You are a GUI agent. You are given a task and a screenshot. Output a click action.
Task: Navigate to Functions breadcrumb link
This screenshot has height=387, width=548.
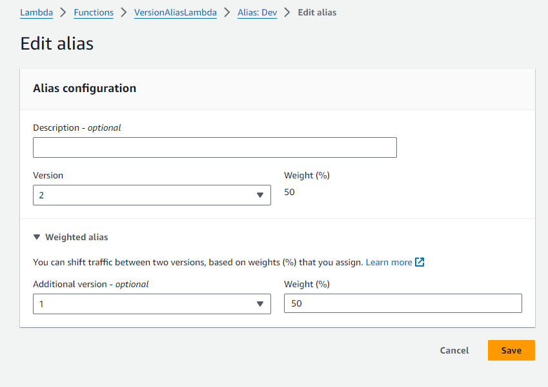coord(93,12)
